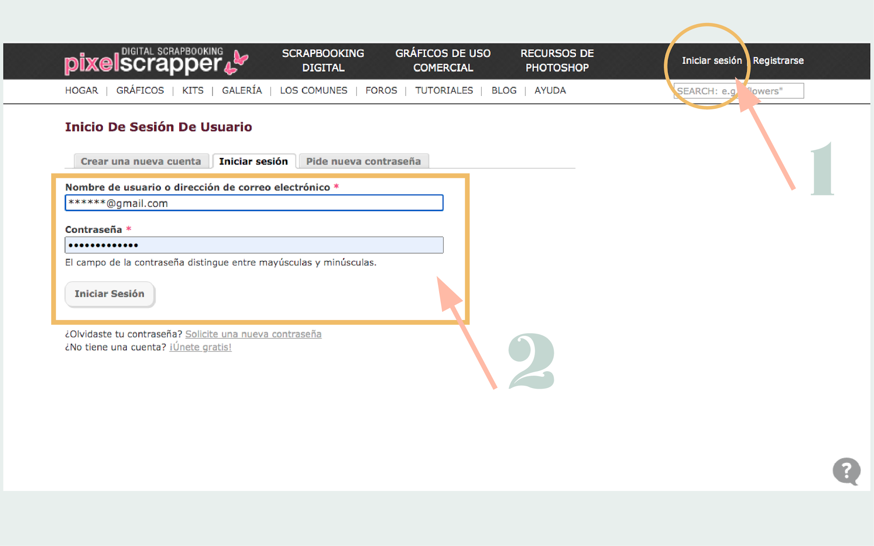Viewport: 874px width, 546px height.
Task: Click Iniciar sesión in the header
Action: pyautogui.click(x=712, y=61)
